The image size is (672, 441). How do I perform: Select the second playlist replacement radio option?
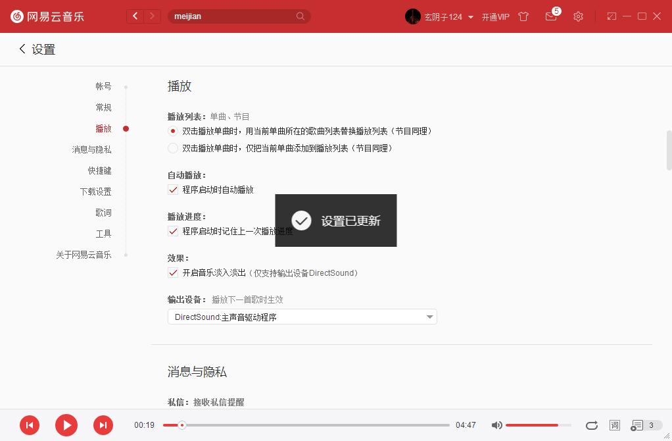[x=173, y=147]
